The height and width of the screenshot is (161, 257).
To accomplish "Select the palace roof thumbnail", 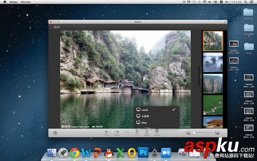I will coord(213,122).
